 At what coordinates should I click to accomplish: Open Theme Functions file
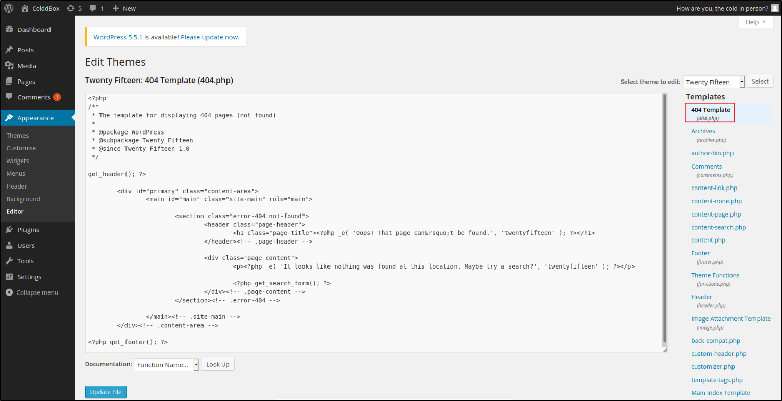715,275
